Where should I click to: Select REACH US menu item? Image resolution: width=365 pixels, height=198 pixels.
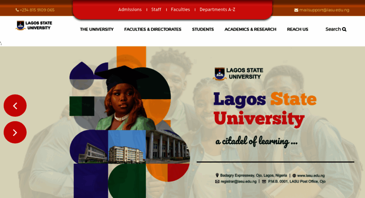click(297, 29)
